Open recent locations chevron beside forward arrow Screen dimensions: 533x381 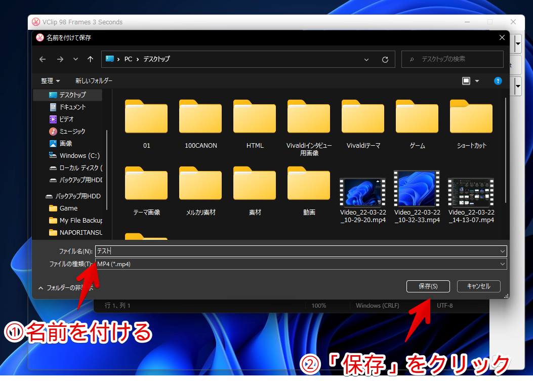(x=75, y=59)
